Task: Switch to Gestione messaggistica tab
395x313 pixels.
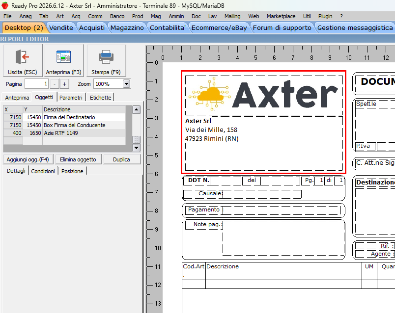Action: [x=355, y=27]
